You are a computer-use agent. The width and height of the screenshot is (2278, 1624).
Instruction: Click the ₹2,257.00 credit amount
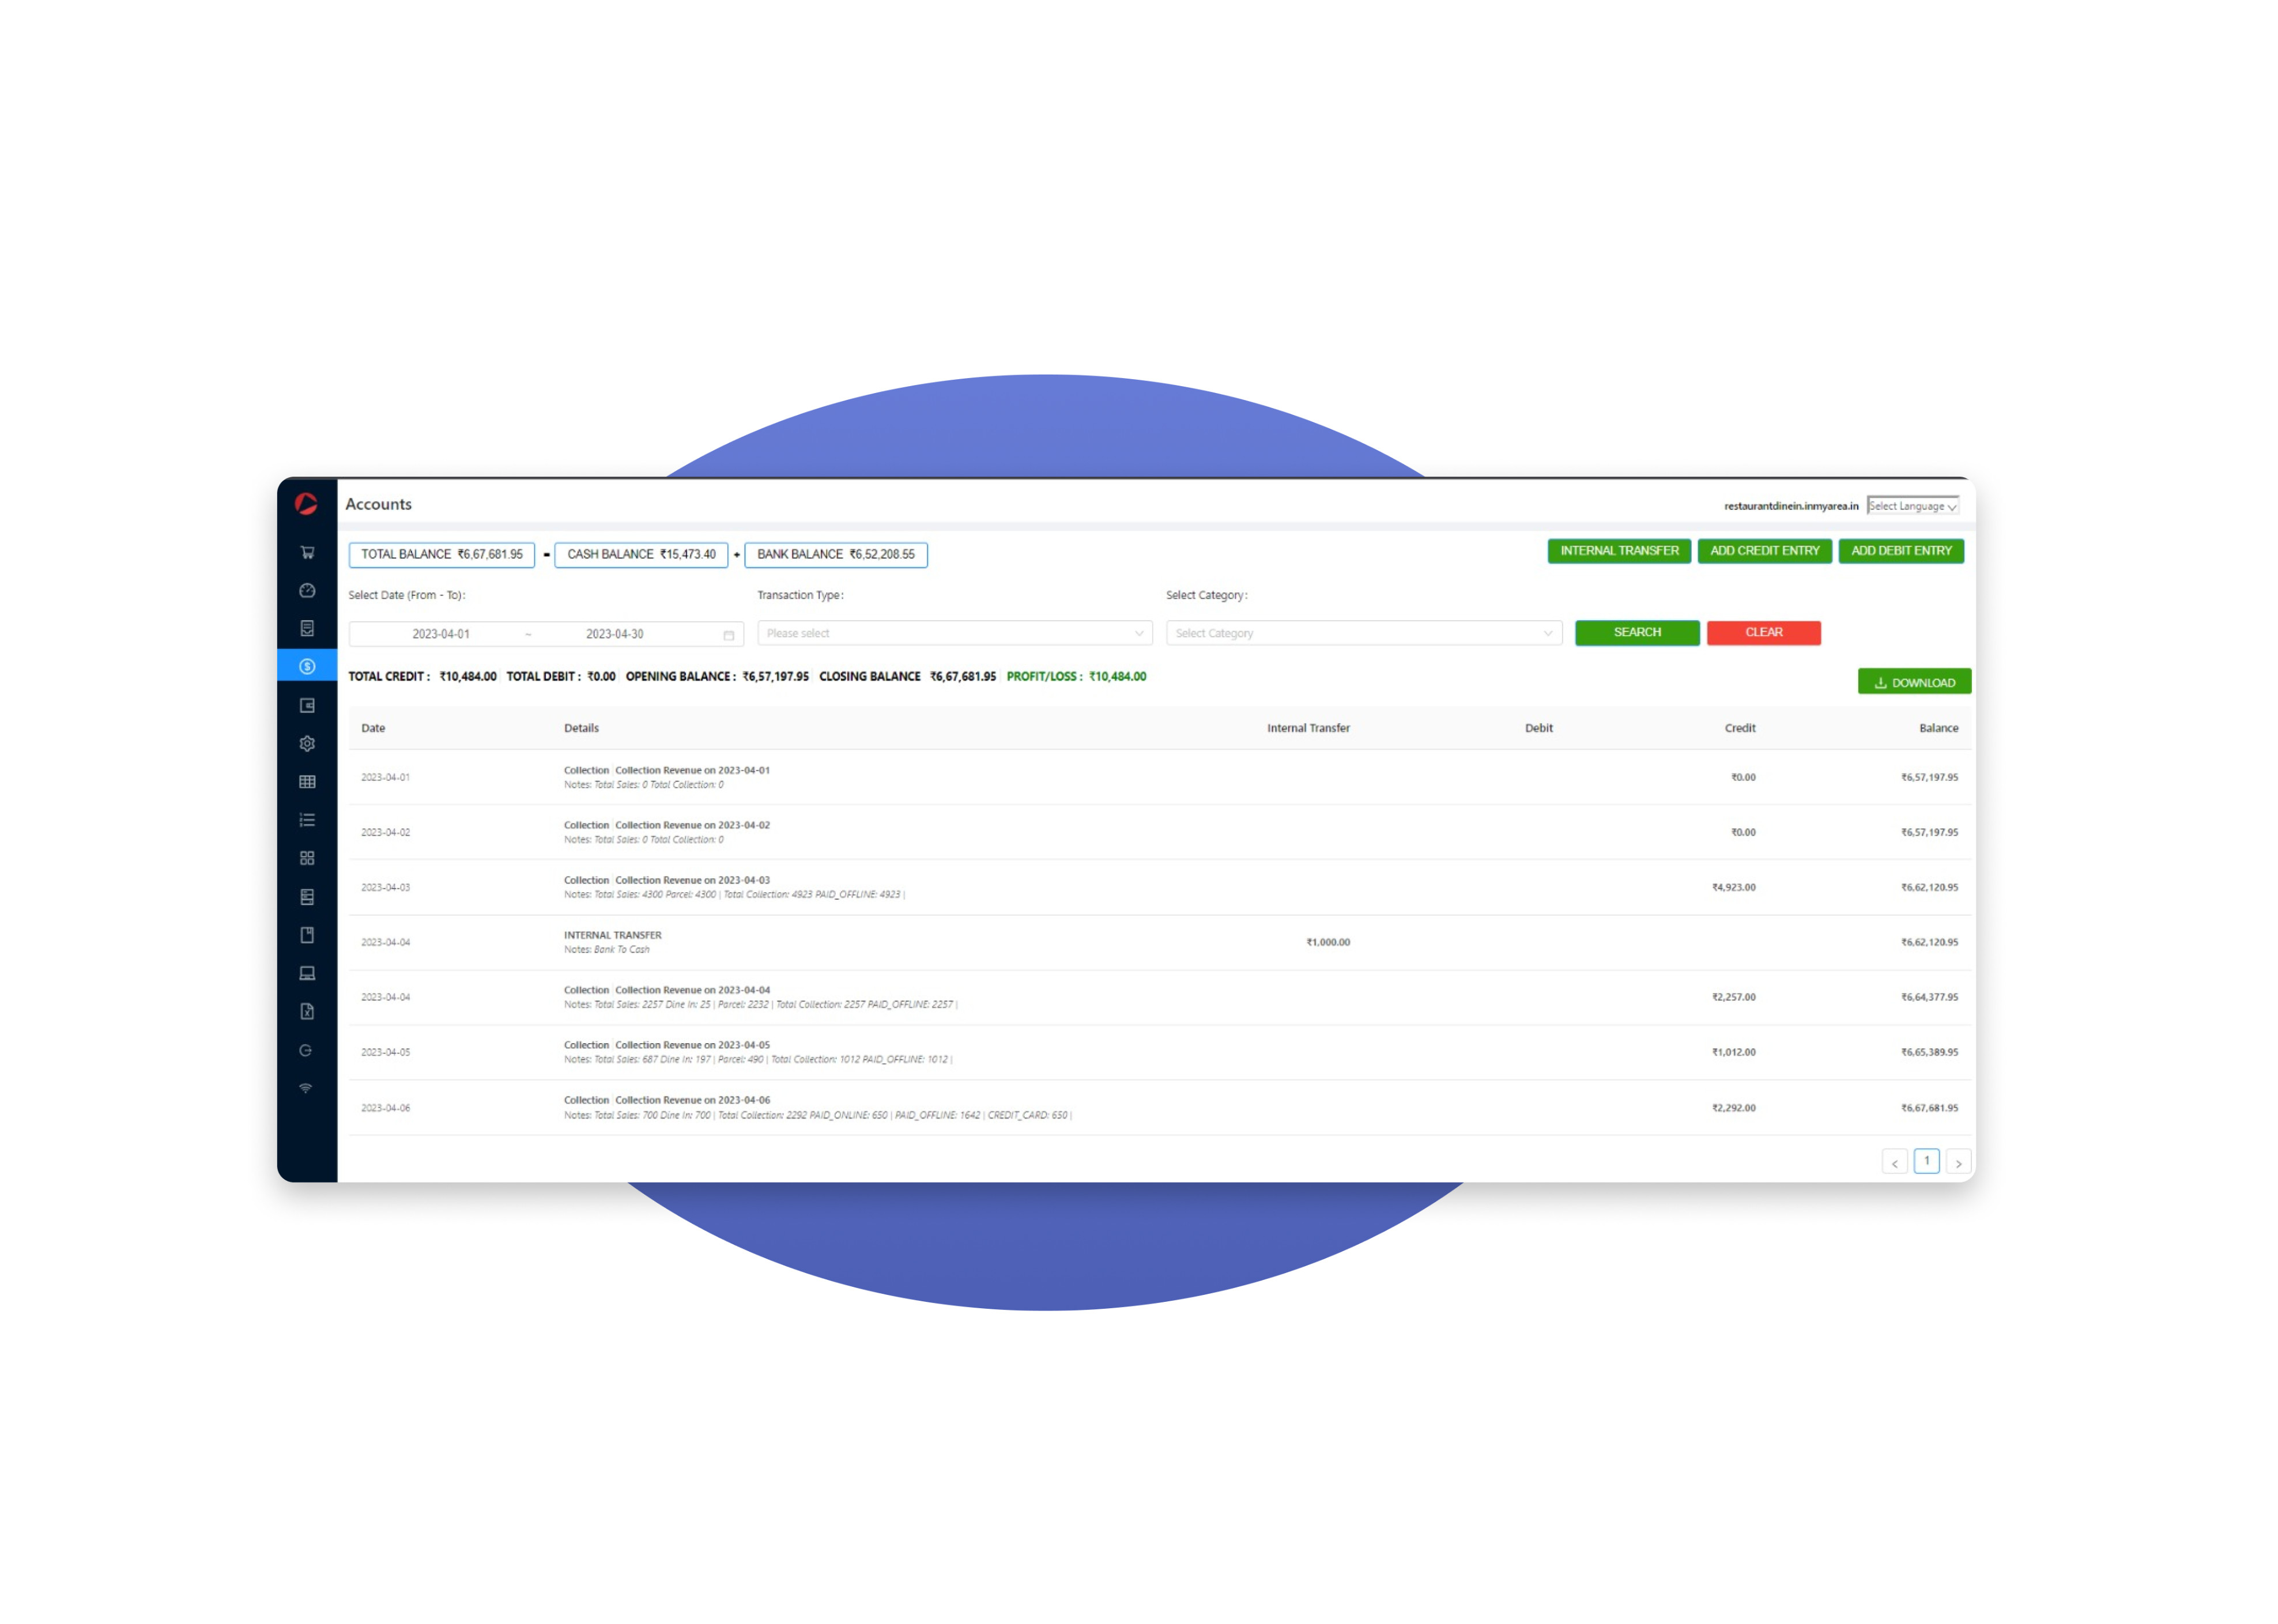pyautogui.click(x=1733, y=997)
